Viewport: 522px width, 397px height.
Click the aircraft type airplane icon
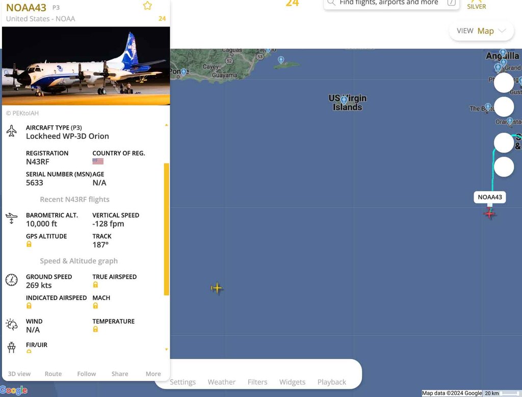pyautogui.click(x=12, y=131)
